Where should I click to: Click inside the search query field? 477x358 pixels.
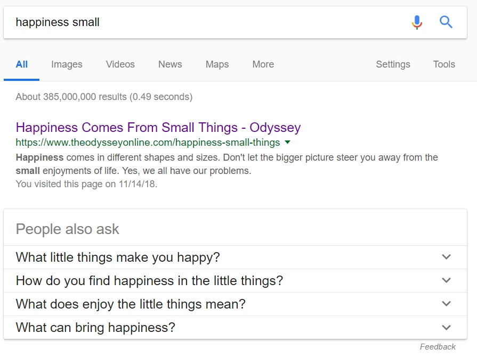pyautogui.click(x=203, y=22)
